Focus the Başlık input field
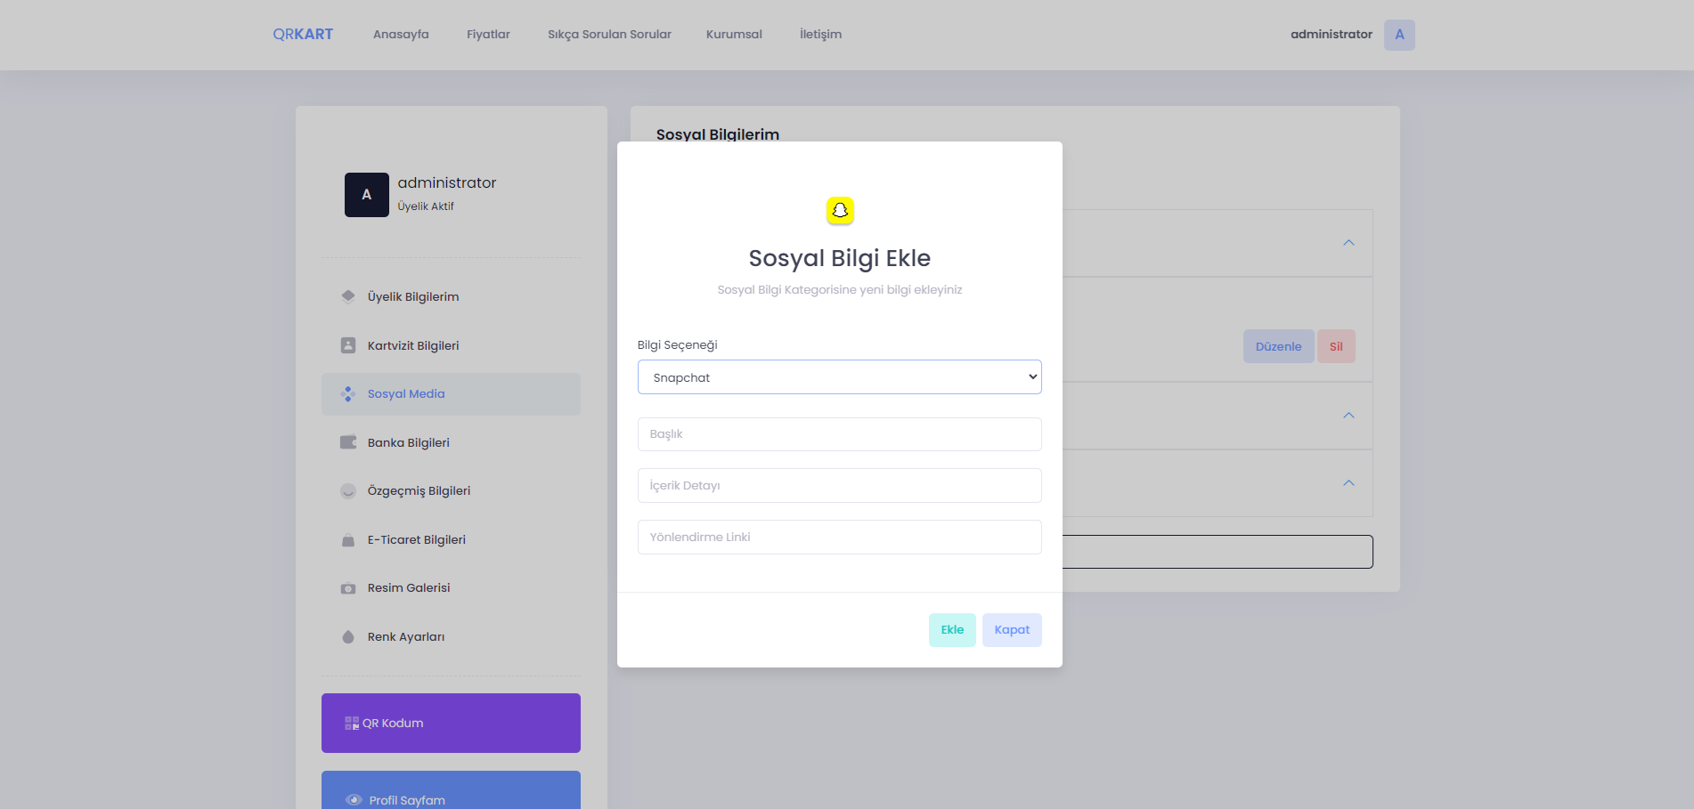 (x=839, y=434)
